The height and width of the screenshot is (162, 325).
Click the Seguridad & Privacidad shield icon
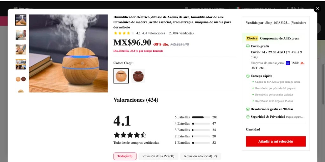(248, 117)
